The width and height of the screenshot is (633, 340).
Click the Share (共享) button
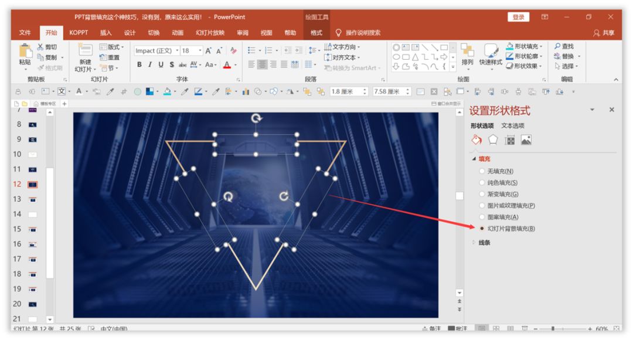coord(604,33)
